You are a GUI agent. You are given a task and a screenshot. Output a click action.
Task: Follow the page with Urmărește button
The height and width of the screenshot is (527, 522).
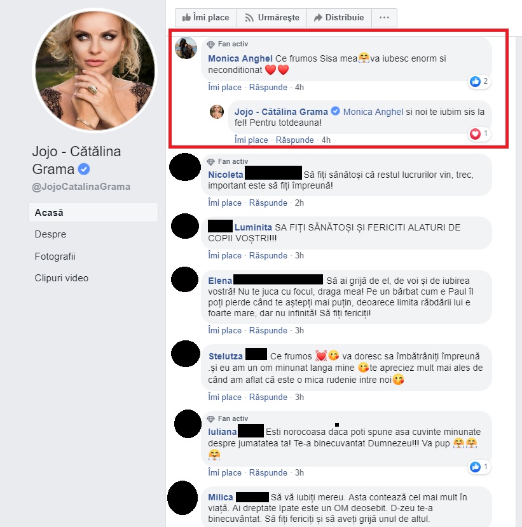point(272,18)
